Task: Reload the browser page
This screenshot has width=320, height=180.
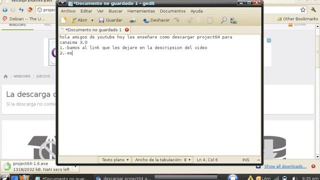Action: point(21,10)
